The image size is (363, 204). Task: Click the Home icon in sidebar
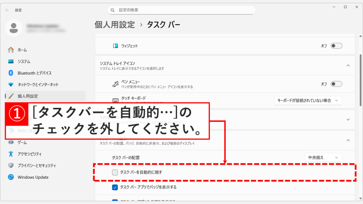pos(11,50)
